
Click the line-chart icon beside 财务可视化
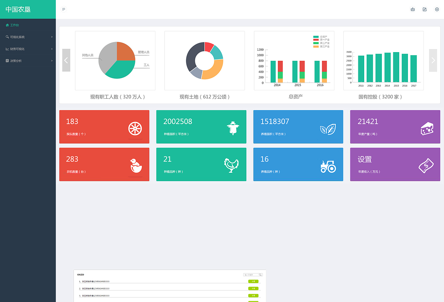click(7, 49)
